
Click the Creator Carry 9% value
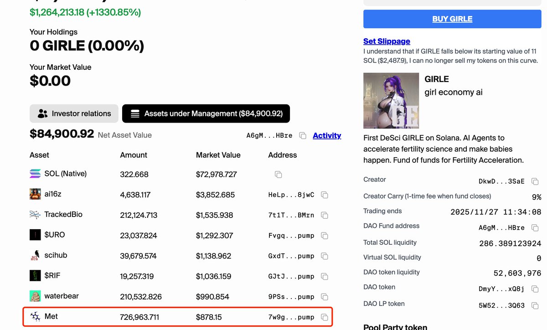[537, 197]
